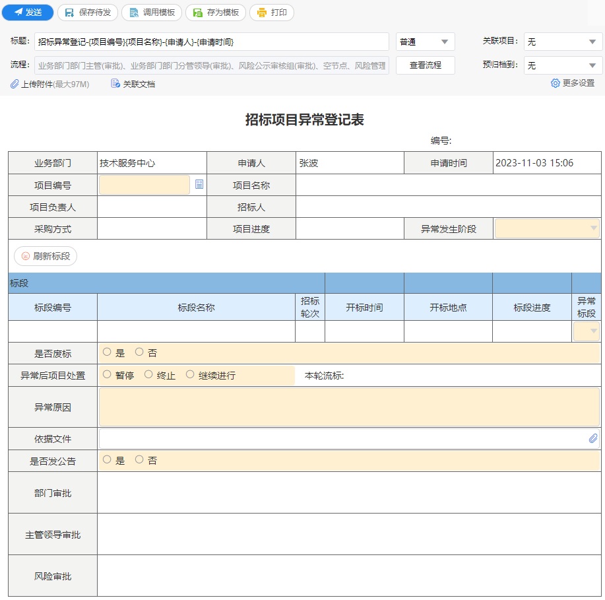Select 否 for 是否废标
This screenshot has width=605, height=600.
point(139,352)
